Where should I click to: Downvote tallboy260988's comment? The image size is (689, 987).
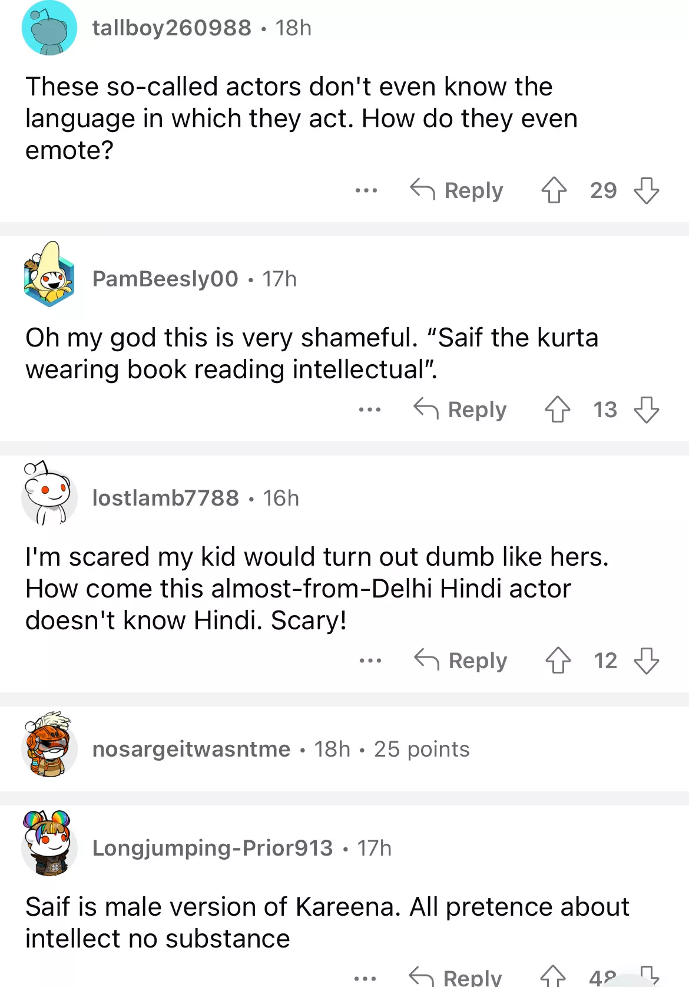point(646,190)
